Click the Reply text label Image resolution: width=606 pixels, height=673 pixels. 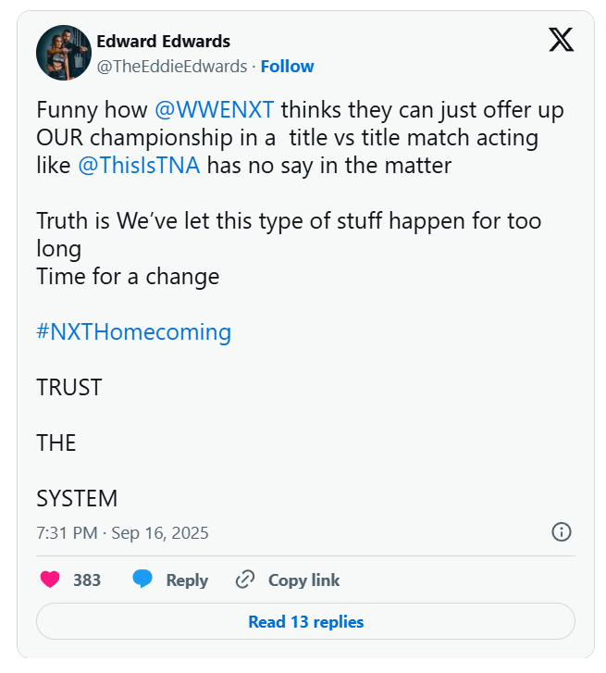187,580
